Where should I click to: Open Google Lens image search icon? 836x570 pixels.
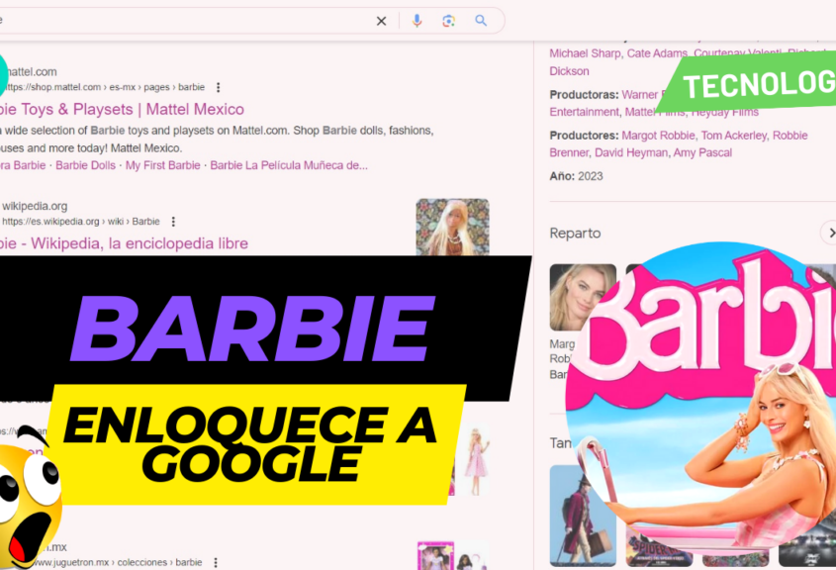[x=448, y=21]
